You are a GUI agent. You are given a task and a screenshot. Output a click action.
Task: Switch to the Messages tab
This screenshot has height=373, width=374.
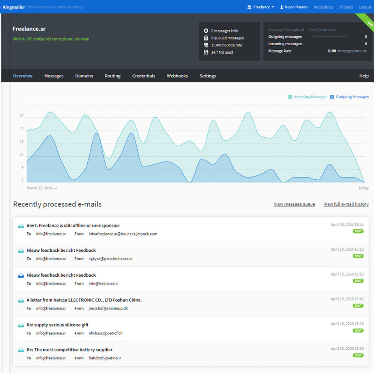coord(54,76)
